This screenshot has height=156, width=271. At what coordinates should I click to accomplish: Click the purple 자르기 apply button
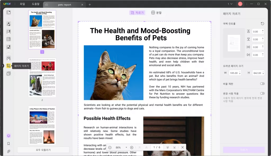(244, 150)
